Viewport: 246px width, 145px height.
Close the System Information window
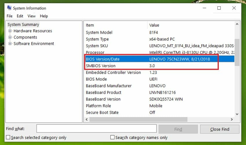(234, 8)
